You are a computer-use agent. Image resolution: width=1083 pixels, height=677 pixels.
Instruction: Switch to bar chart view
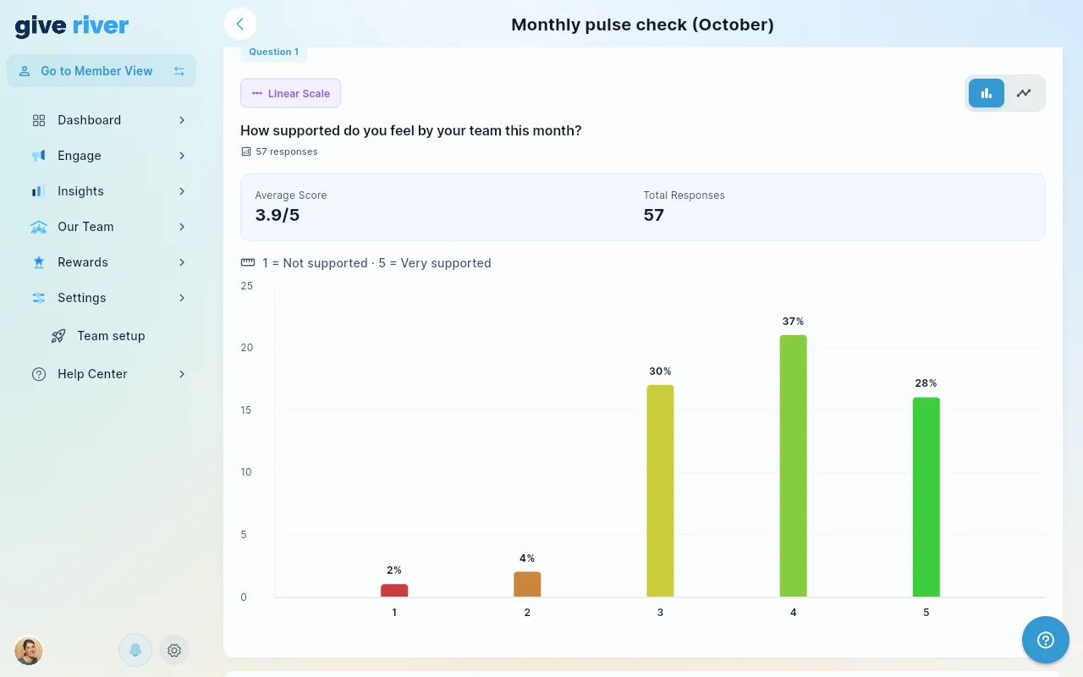coord(987,93)
